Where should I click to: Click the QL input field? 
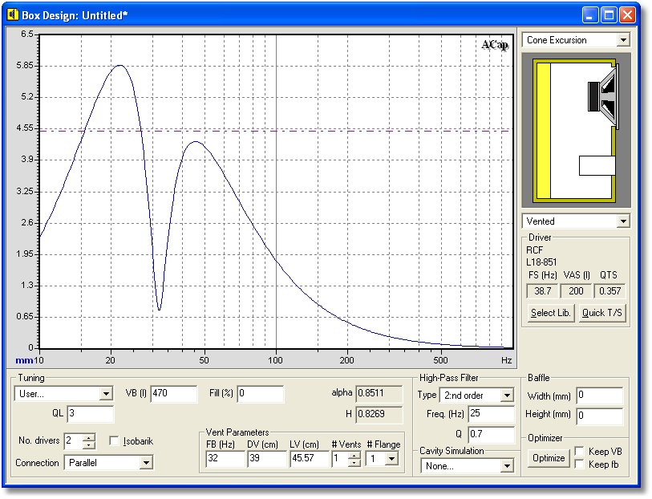click(x=91, y=413)
